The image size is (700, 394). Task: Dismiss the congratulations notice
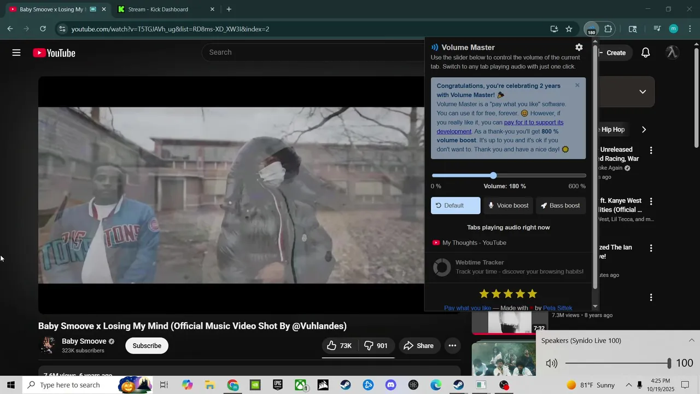(577, 85)
